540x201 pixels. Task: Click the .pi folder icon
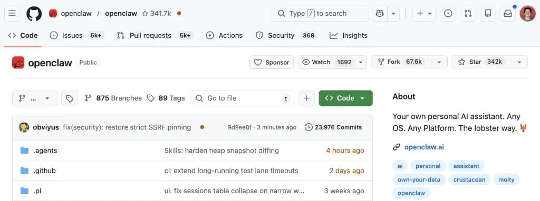click(x=24, y=191)
